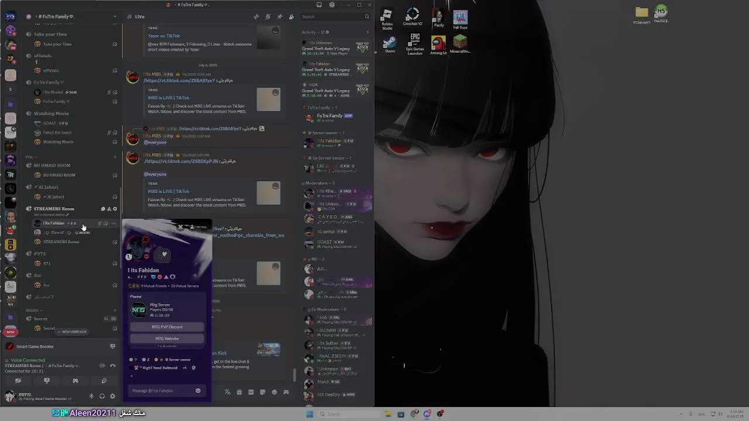Open user settings gear in user panel
Viewport: 749px width, 421px height.
(x=113, y=396)
